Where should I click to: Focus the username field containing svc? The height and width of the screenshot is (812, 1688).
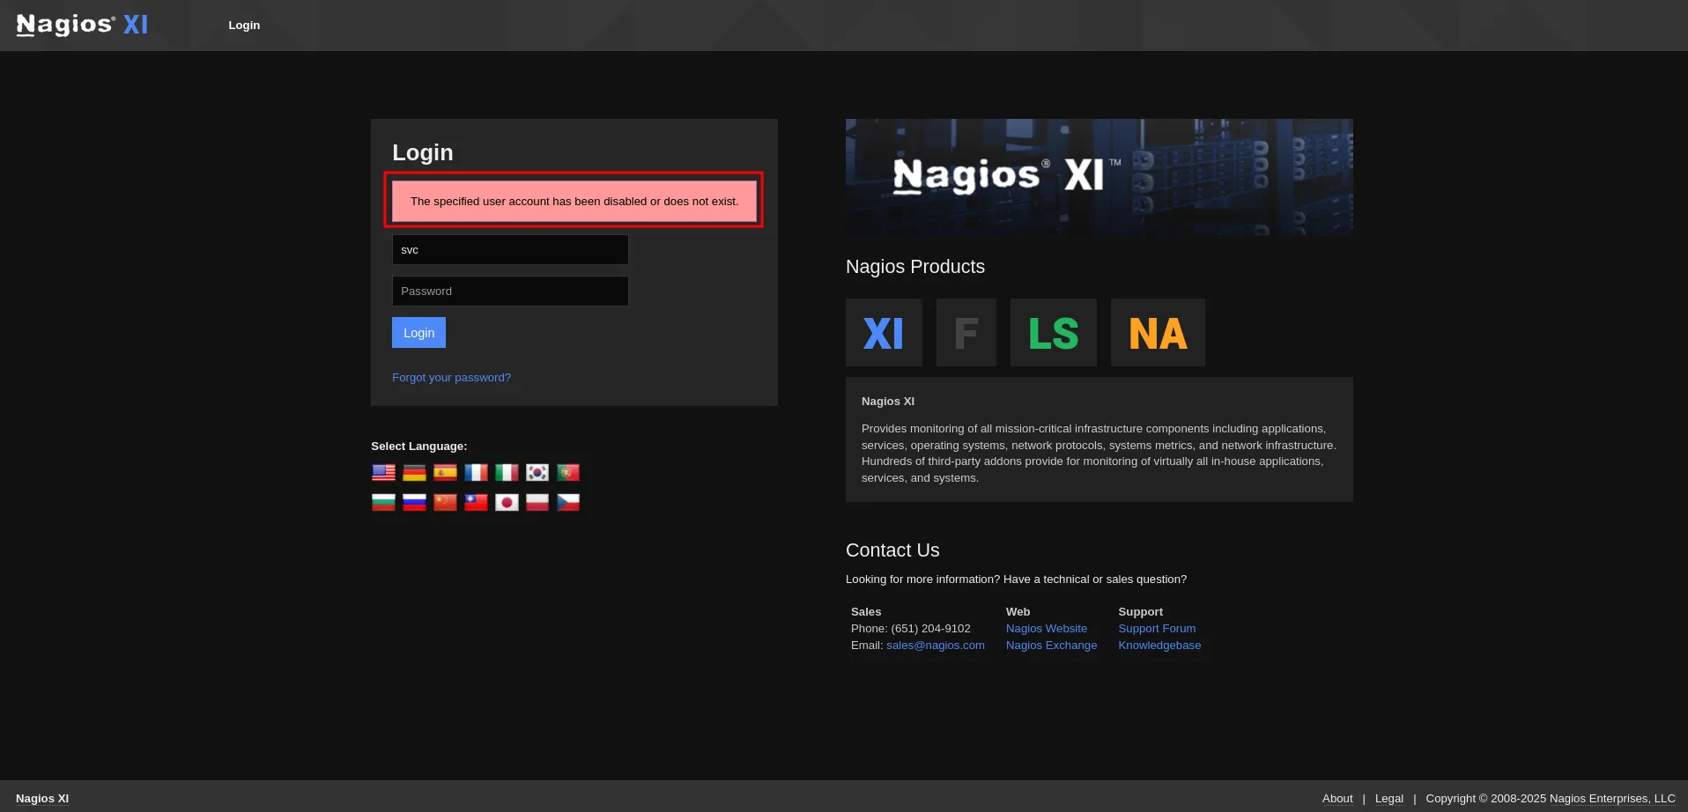coord(510,250)
